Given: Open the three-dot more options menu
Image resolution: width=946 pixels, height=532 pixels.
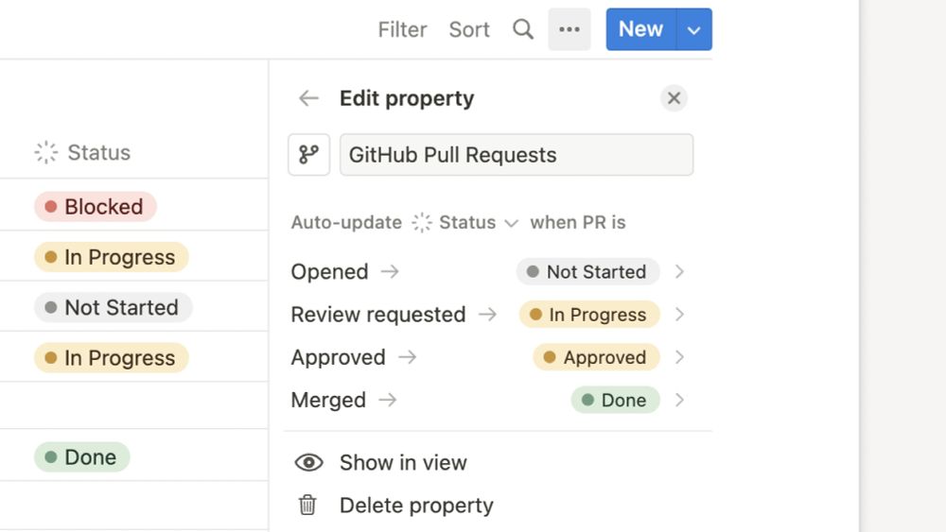Looking at the screenshot, I should (569, 29).
